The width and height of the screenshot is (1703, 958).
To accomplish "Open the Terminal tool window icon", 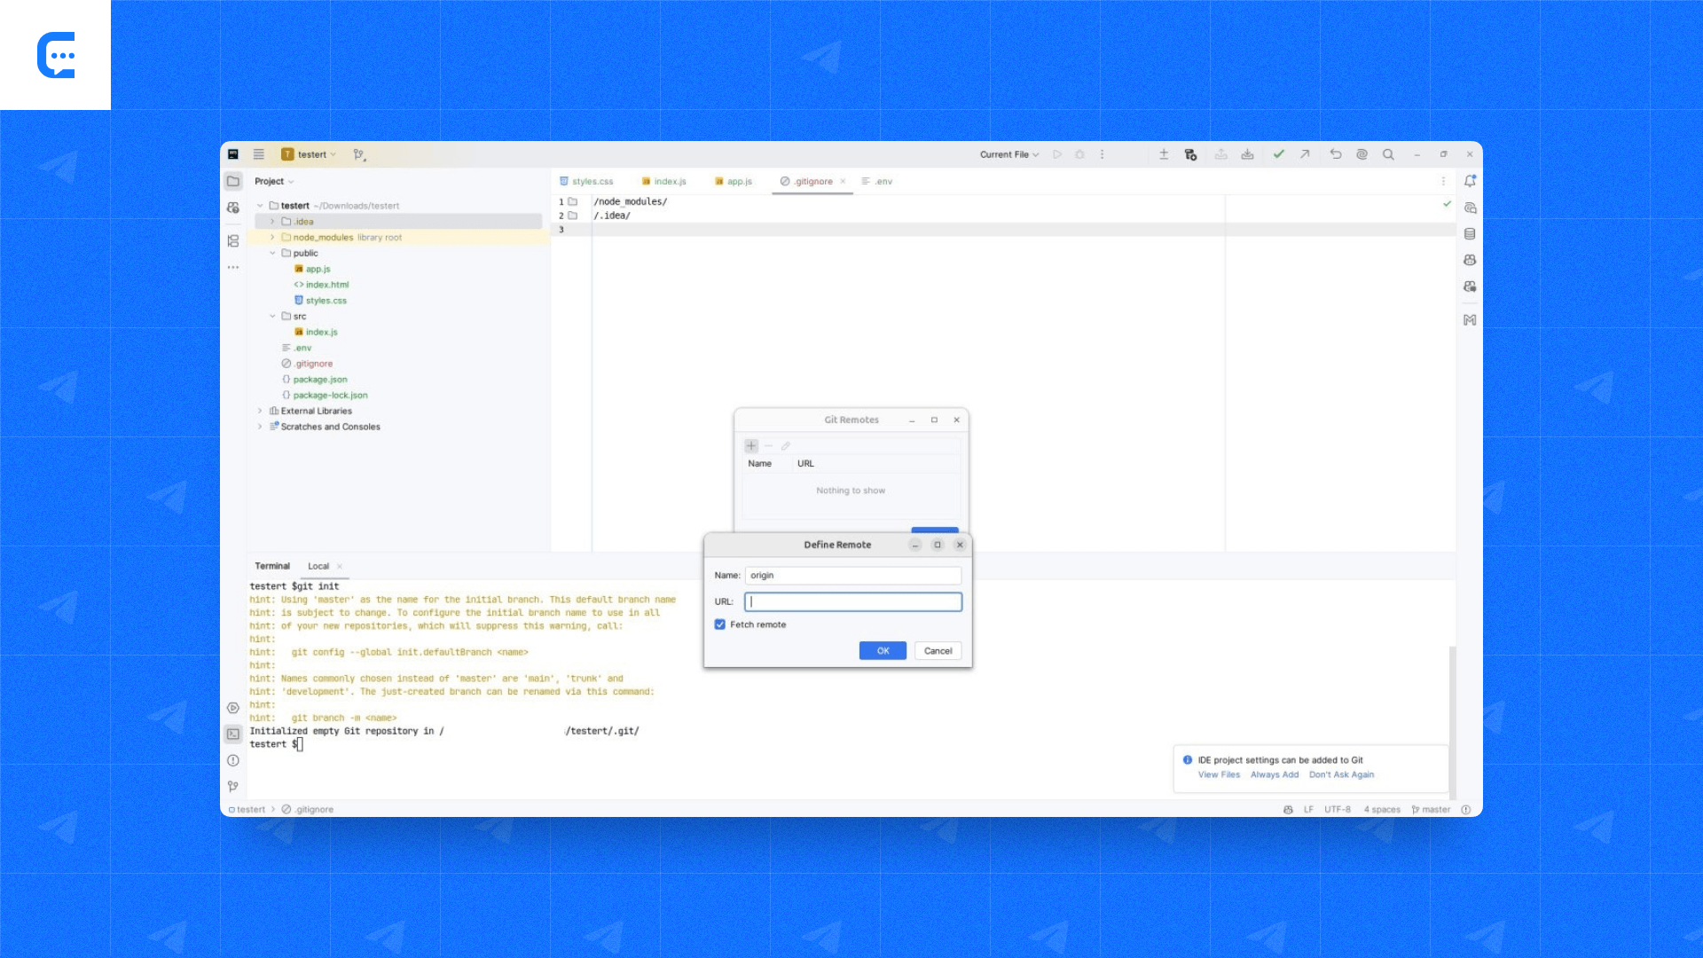I will click(x=233, y=734).
